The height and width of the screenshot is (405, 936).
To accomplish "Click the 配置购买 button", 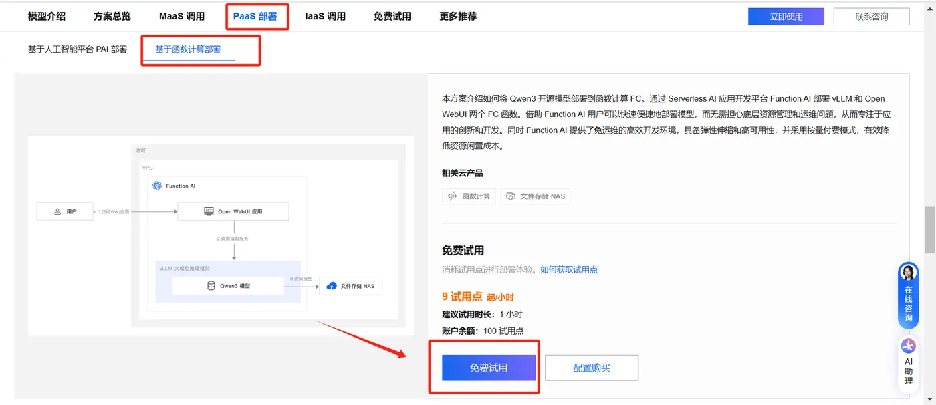I will (592, 368).
